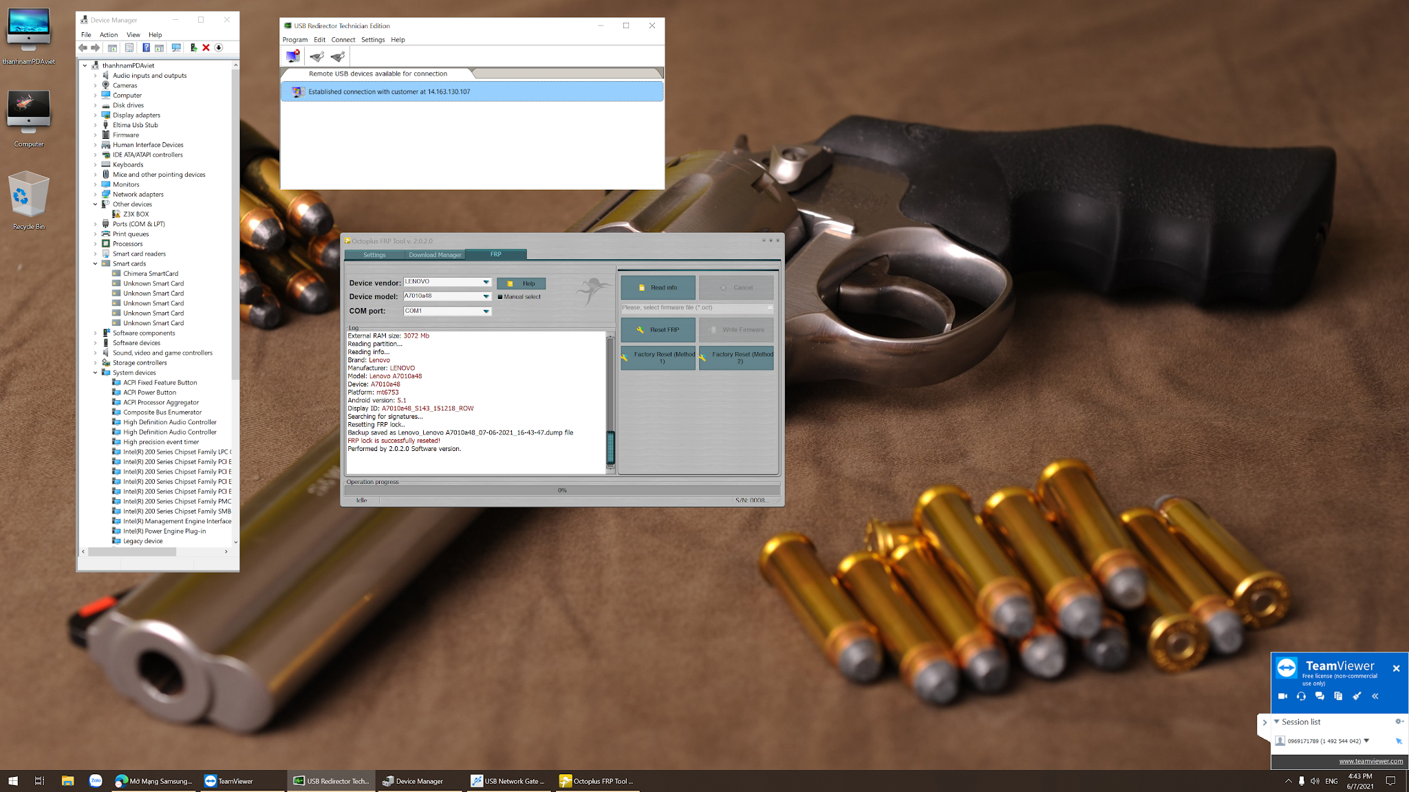Open TeamViewer chat bubbles icon
Screen dimensions: 1409x792
1320,696
